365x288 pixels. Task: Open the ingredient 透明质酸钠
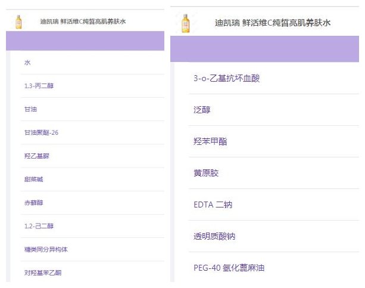(214, 236)
